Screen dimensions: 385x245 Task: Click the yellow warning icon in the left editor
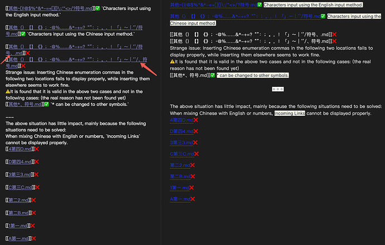[x=8, y=92]
